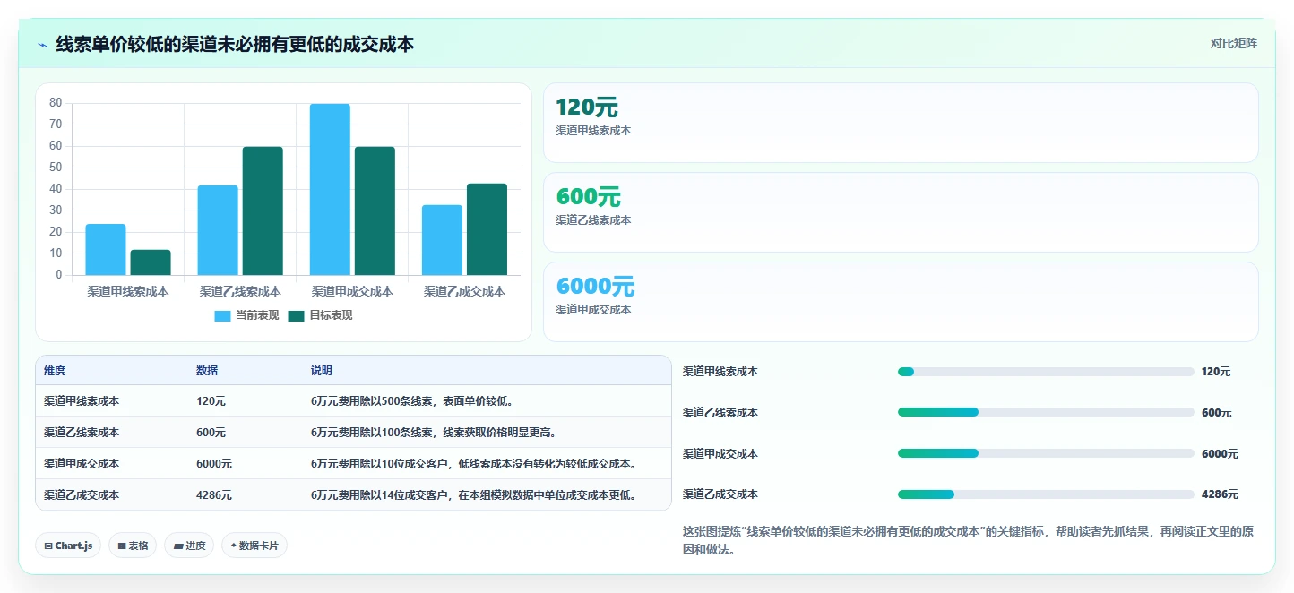Screen dimensions: 1294x593
Task: Click the 说明 table column header
Action: 322,371
